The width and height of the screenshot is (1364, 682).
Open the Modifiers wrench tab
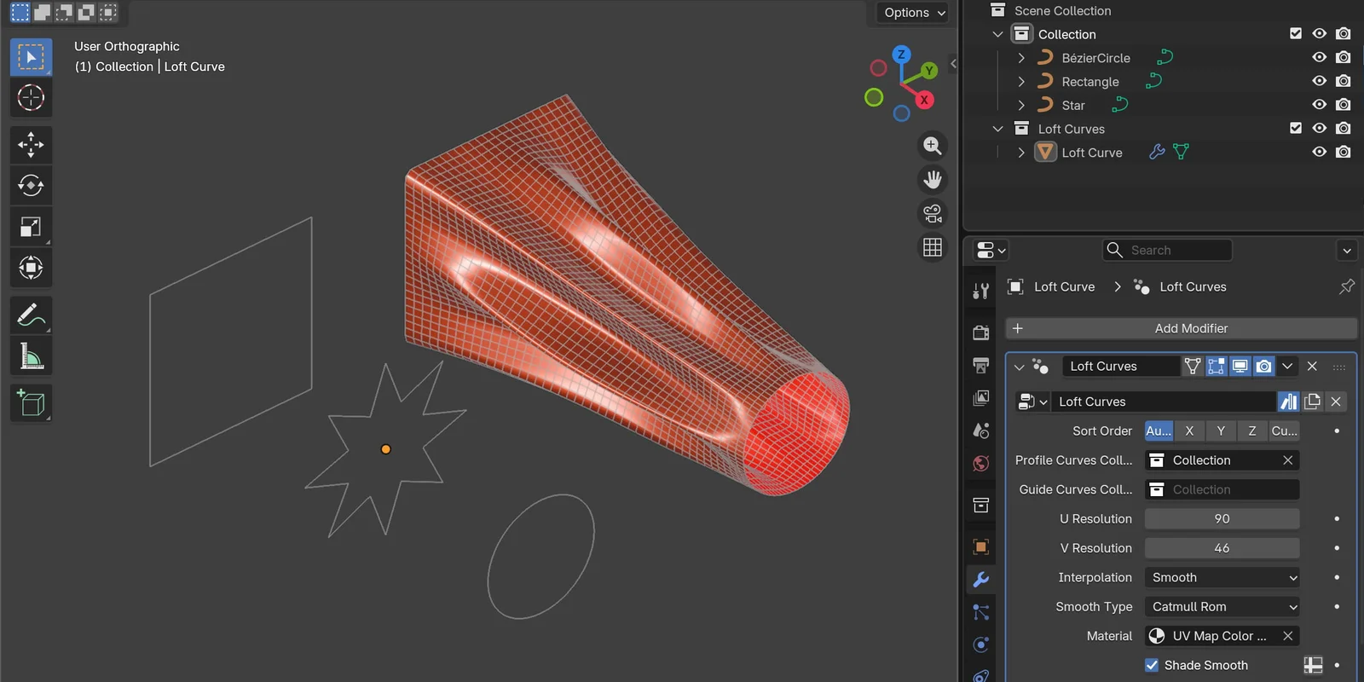(981, 580)
